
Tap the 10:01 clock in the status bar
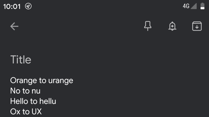[12, 6]
